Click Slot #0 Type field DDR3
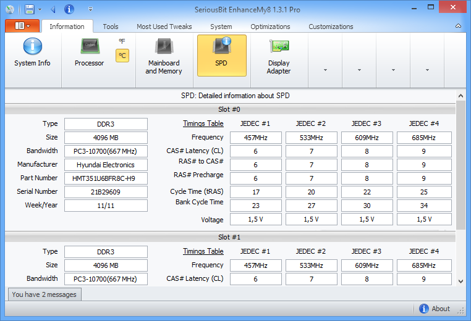The image size is (471, 321). click(106, 124)
